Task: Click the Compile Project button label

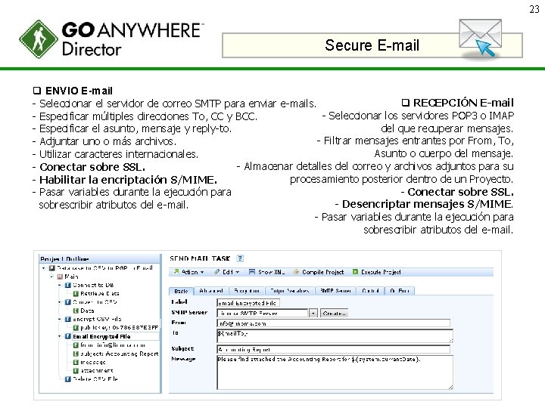Action: click(323, 272)
